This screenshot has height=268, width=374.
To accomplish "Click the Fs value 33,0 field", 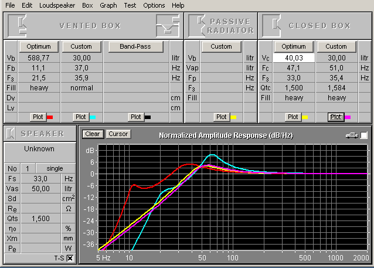I will tap(40, 179).
